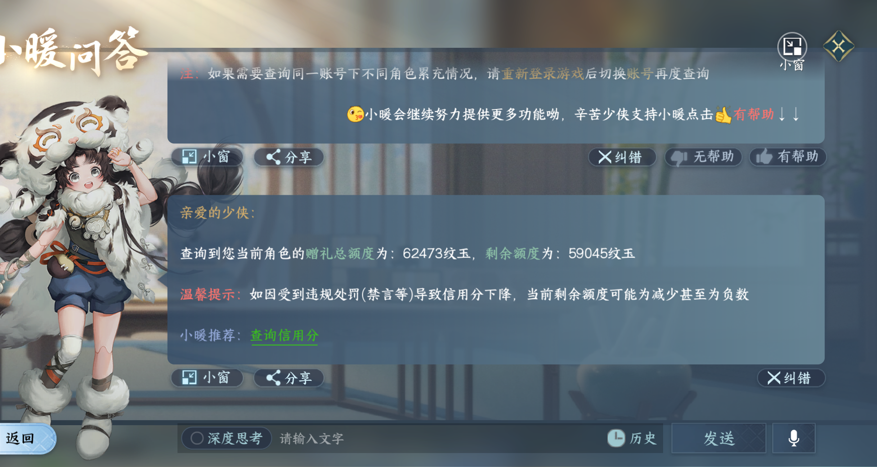Image resolution: width=877 pixels, height=467 pixels.
Task: Focus the 请输入文字 text input
Action: click(x=439, y=439)
